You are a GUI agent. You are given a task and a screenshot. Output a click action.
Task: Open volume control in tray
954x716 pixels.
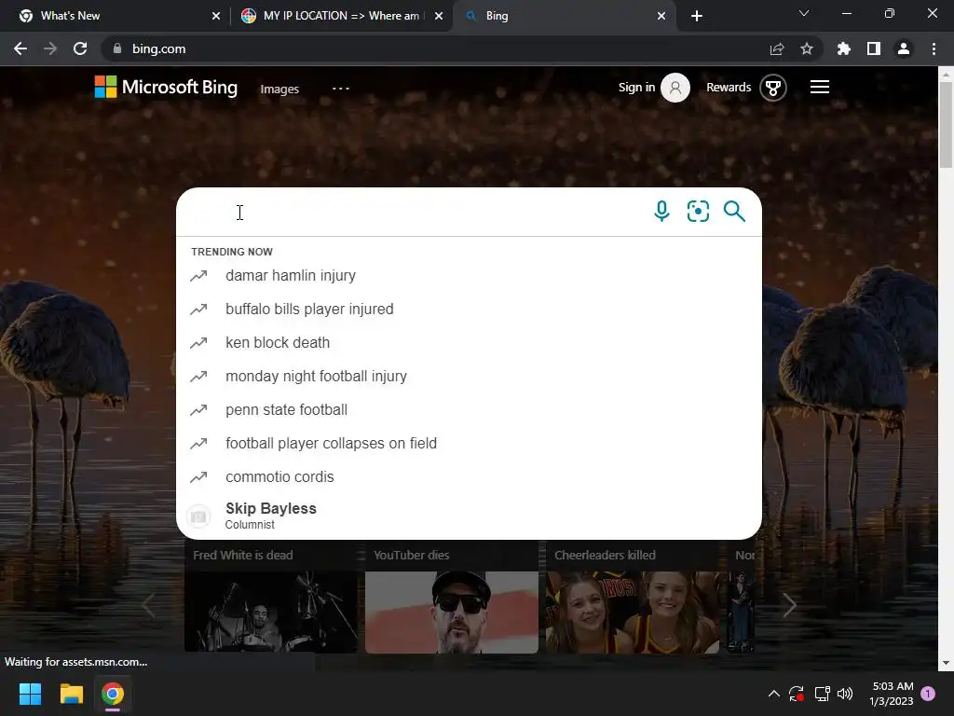click(845, 694)
